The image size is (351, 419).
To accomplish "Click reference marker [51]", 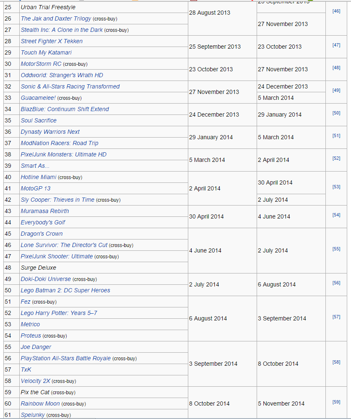I will pos(336,136).
